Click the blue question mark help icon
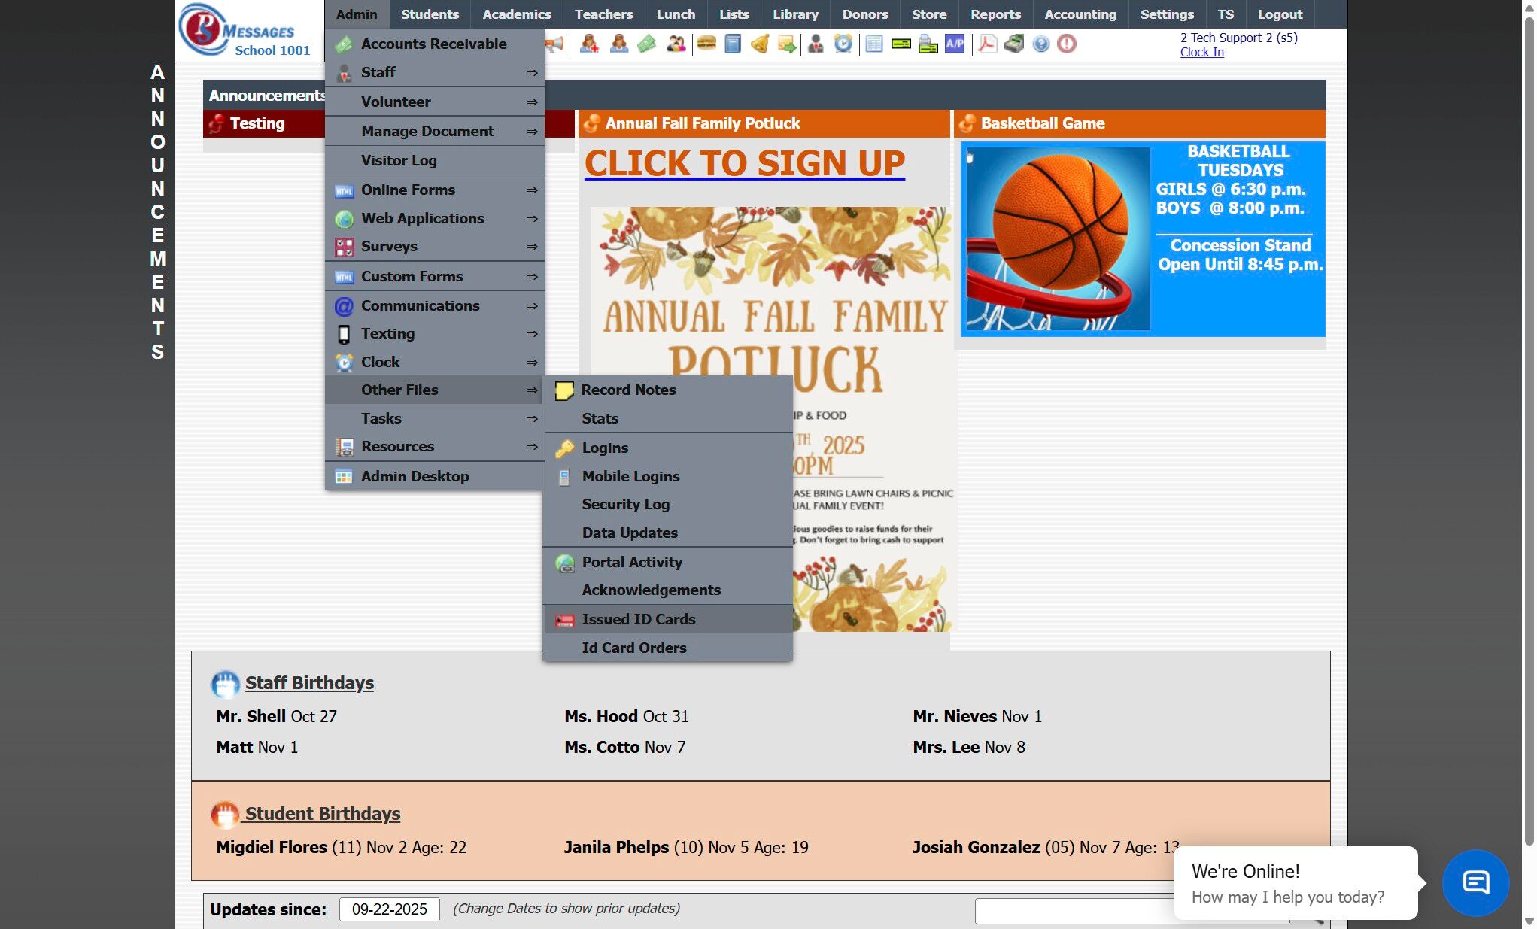This screenshot has height=929, width=1537. pos(1040,44)
